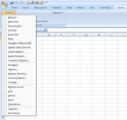Open Print Preview magnifier icon
Image resolution: width=127 pixels, height=120 pixels.
pos(28,3)
